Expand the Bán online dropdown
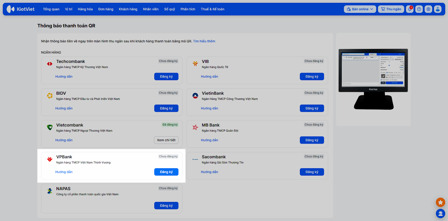 coord(360,9)
